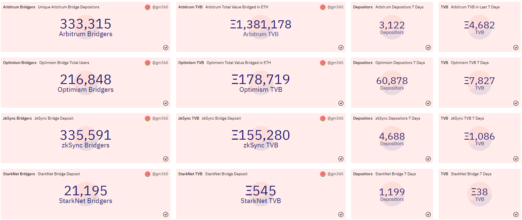Click checkmark icon on StarkNet TVB card
Screen dimensions: 522x220
(341, 214)
